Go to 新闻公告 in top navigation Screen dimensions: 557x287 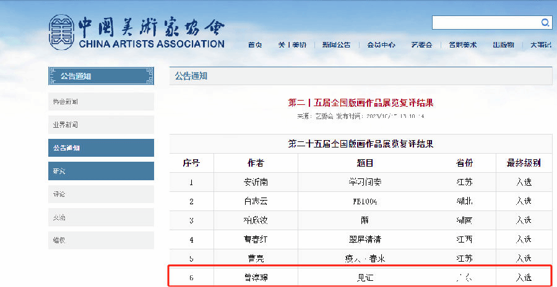pos(336,45)
